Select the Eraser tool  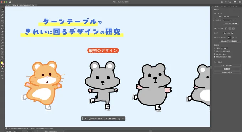[x=2, y=32]
